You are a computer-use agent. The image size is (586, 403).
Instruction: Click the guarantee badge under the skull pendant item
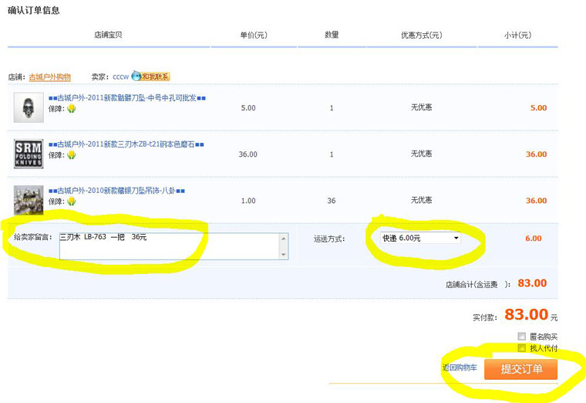click(x=72, y=110)
